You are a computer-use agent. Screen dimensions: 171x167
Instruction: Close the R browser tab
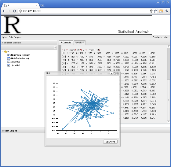(37, 6)
